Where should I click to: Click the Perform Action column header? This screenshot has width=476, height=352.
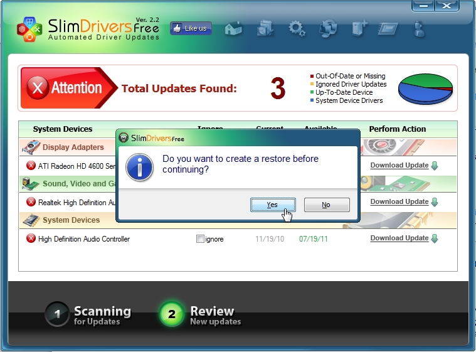click(x=398, y=129)
